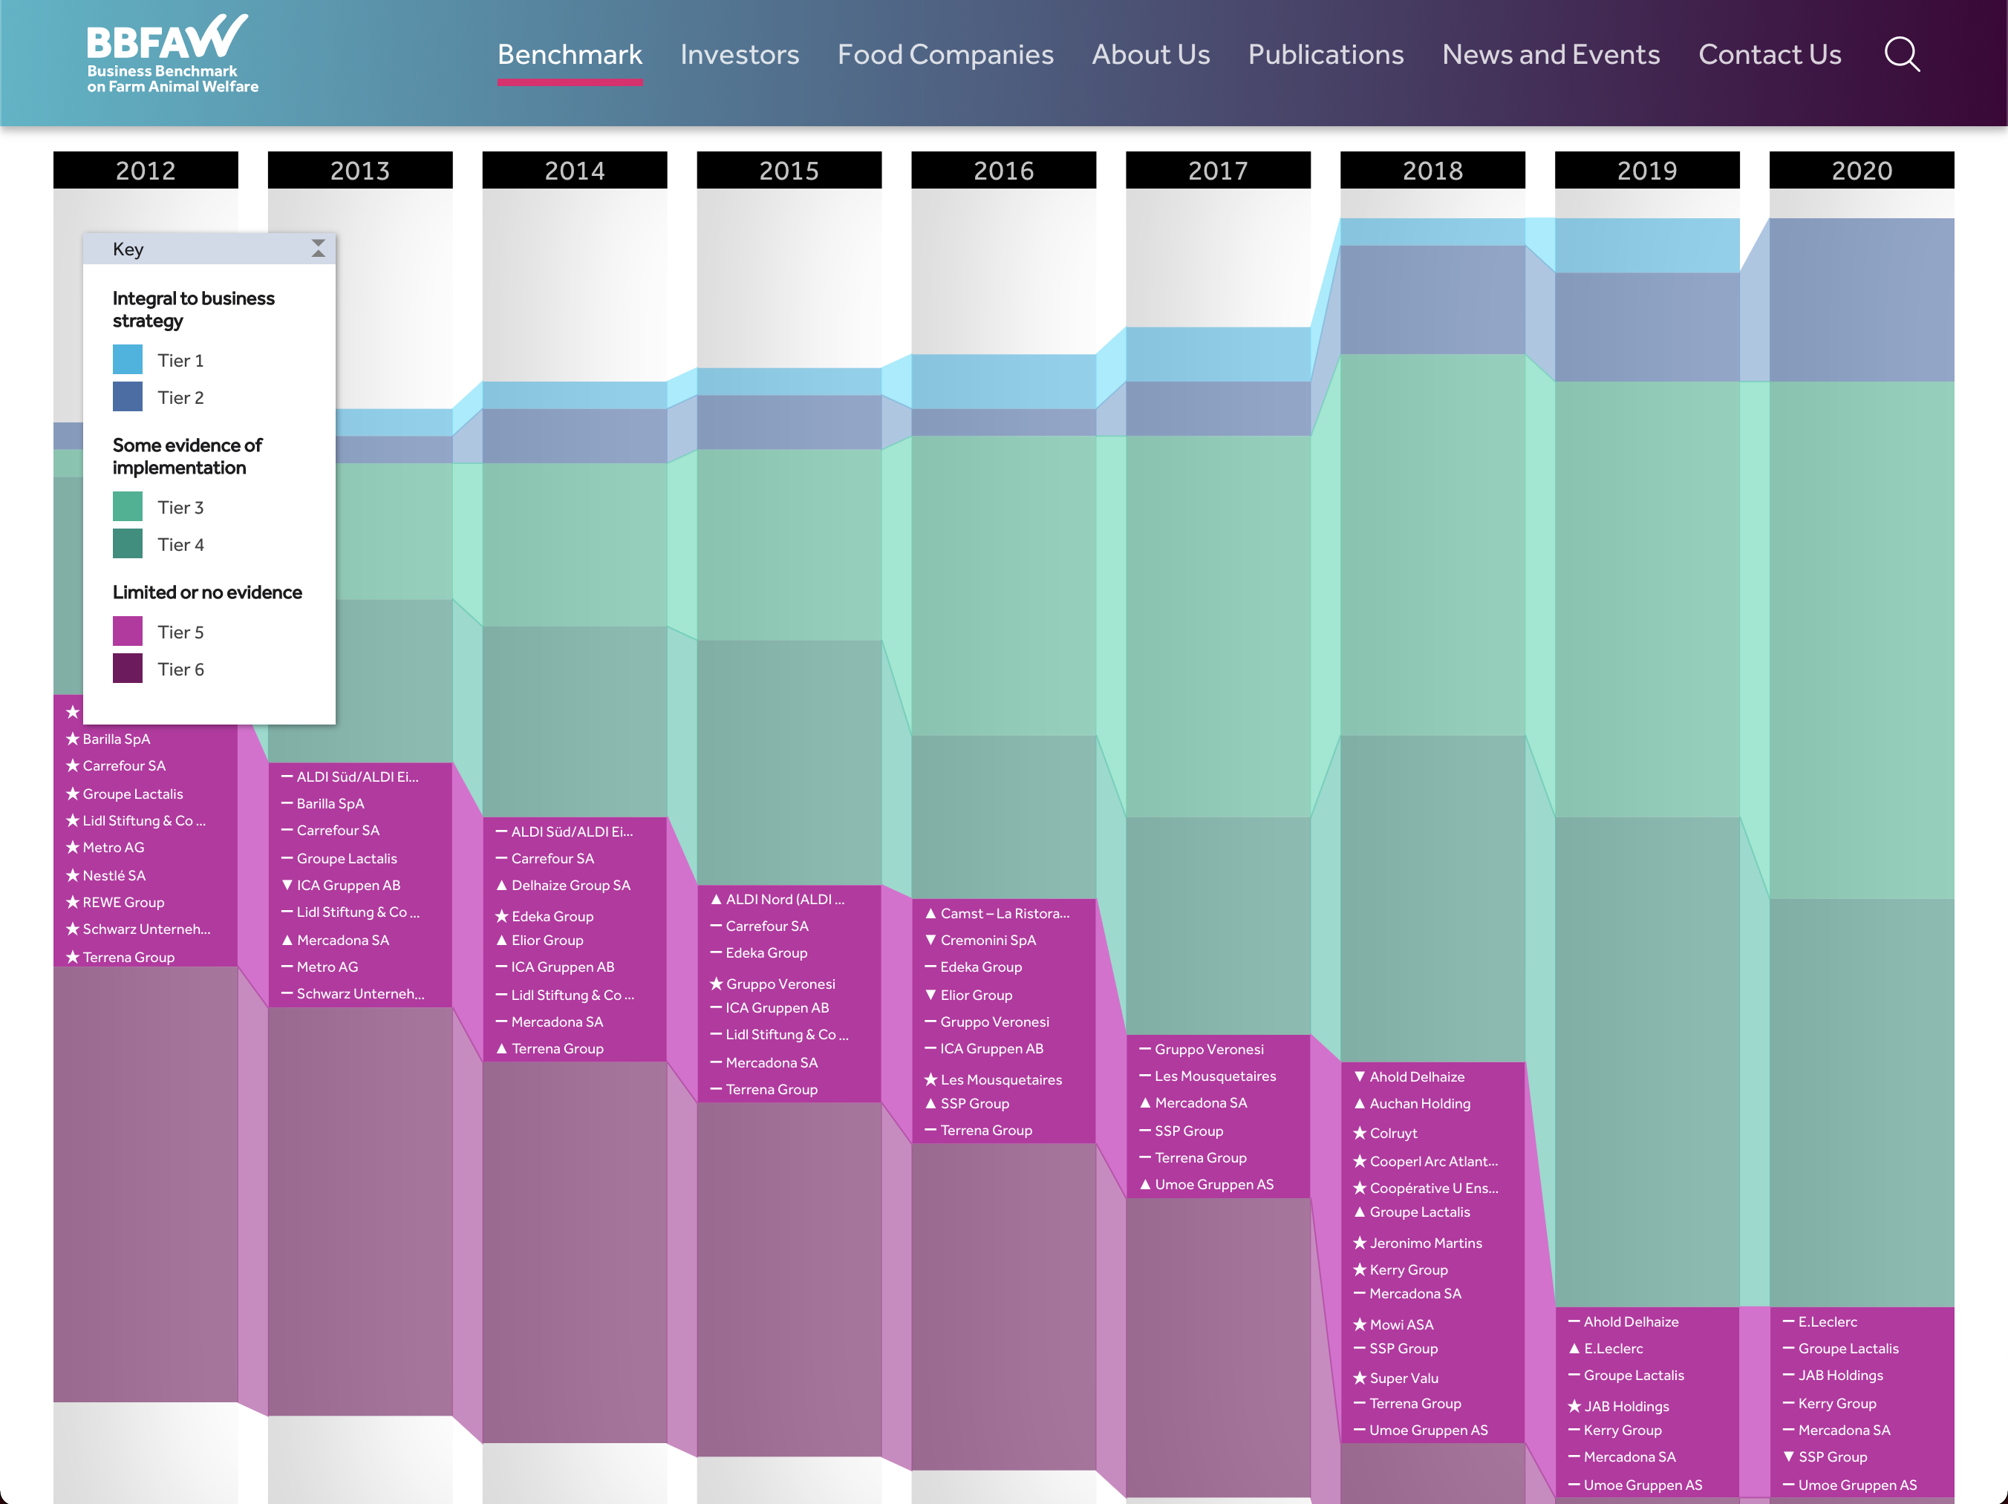
Task: Click the down arrow beside Ahold Delhaize in 2018
Action: (x=1359, y=1076)
